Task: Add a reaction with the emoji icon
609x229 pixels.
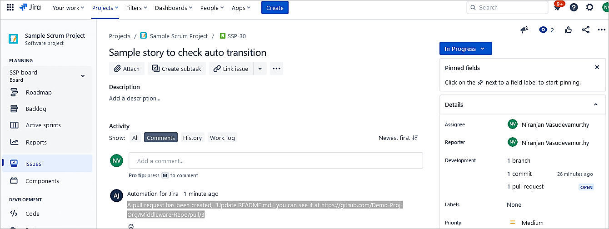Action: click(131, 226)
